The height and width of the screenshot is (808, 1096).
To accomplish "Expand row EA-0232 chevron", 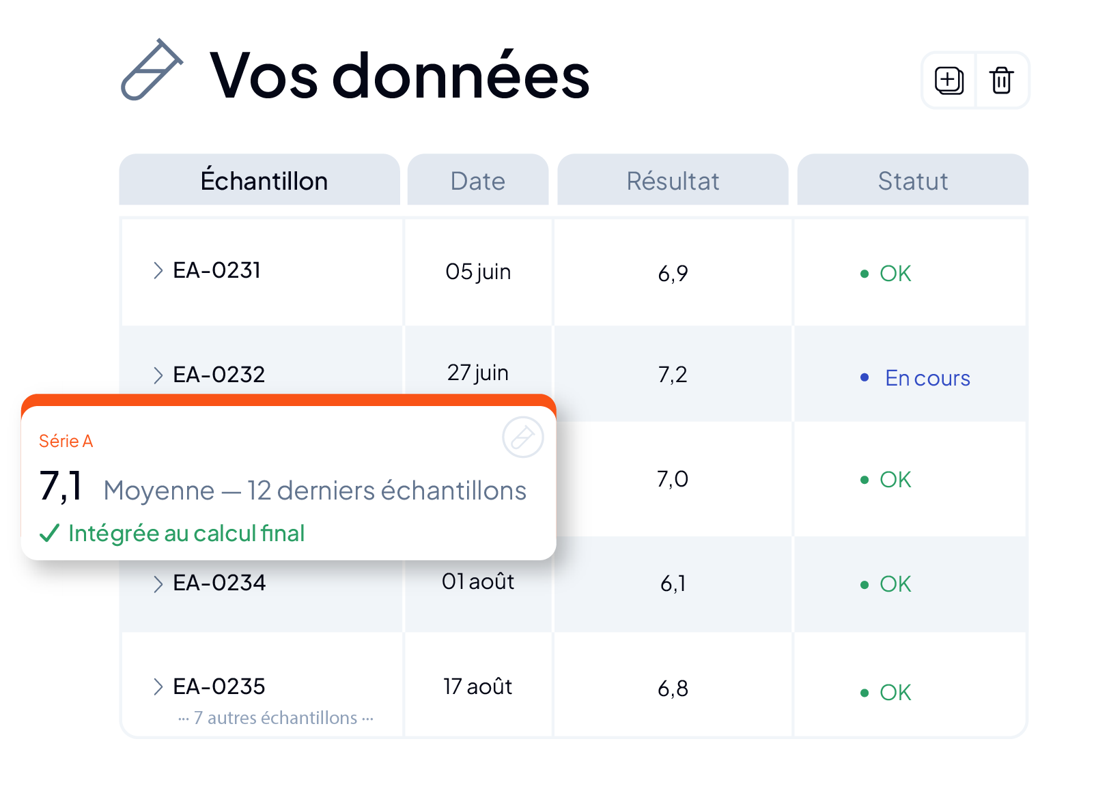I will (x=158, y=375).
